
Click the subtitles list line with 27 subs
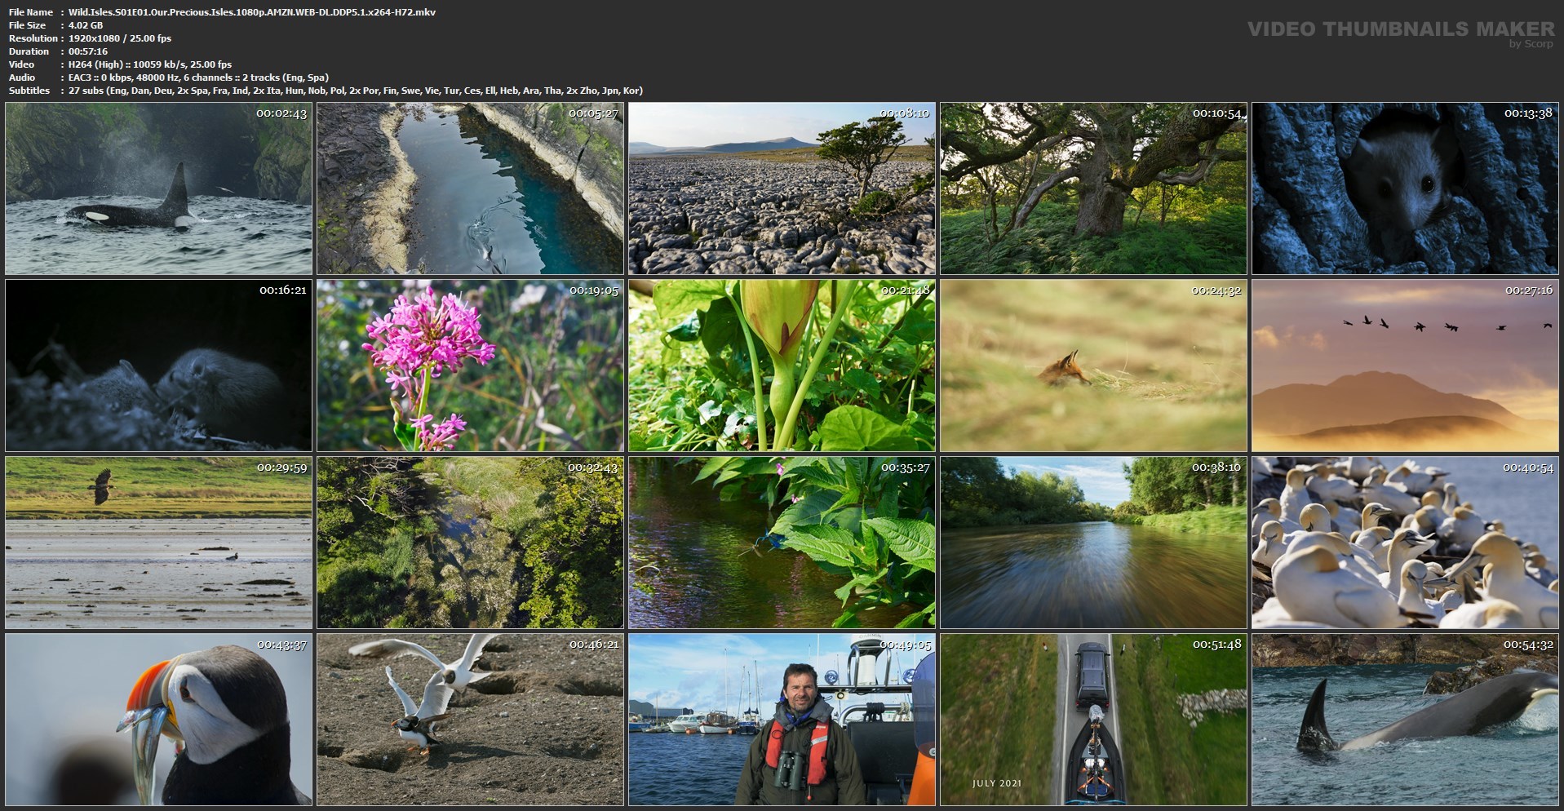(x=356, y=91)
